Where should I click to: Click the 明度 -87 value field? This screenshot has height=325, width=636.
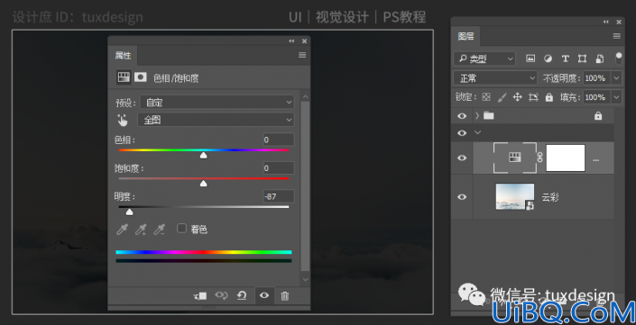click(279, 196)
